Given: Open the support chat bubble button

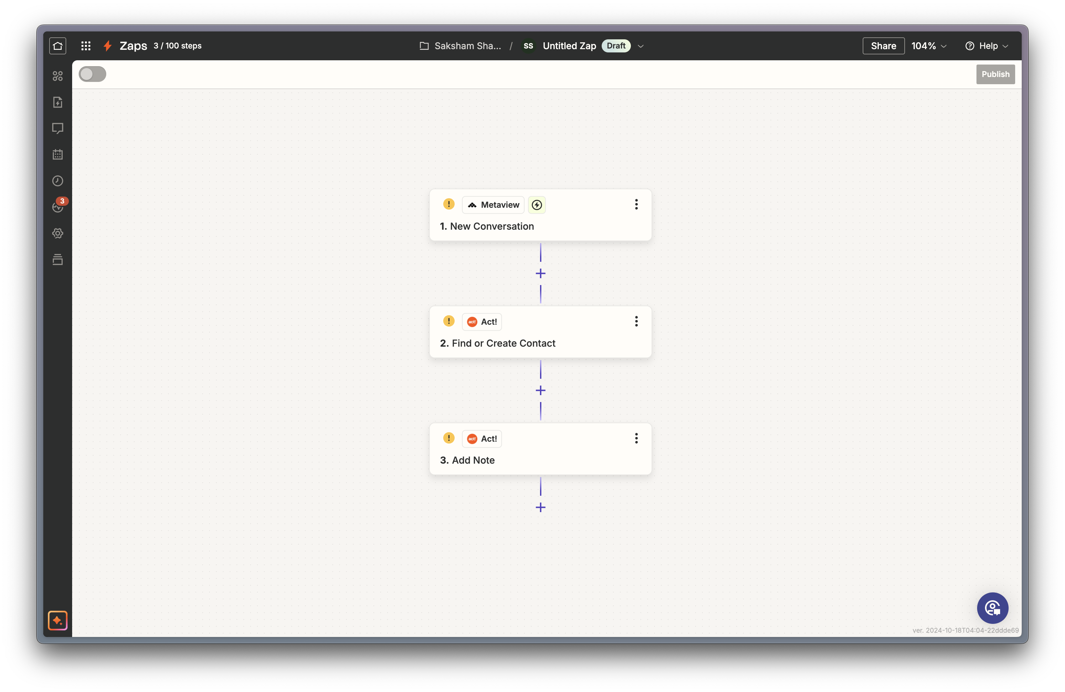Looking at the screenshot, I should pyautogui.click(x=992, y=608).
